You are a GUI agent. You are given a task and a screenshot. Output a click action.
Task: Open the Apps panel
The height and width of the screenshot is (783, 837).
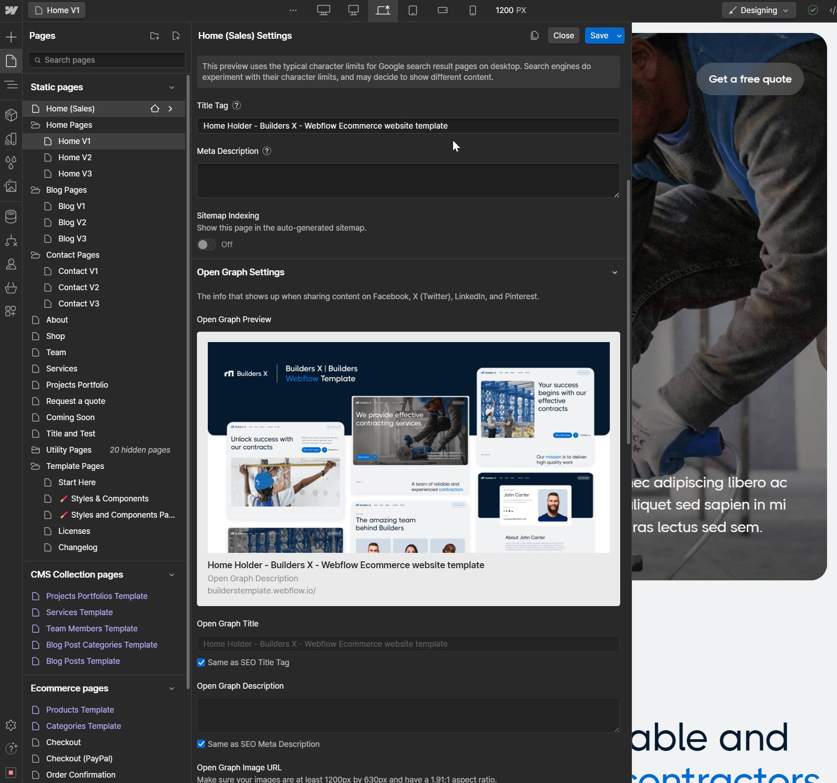pyautogui.click(x=11, y=311)
